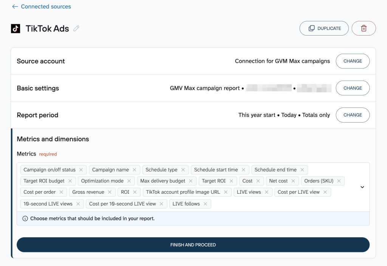
Task: Click the TikTok Ads title text
Action: [x=47, y=29]
